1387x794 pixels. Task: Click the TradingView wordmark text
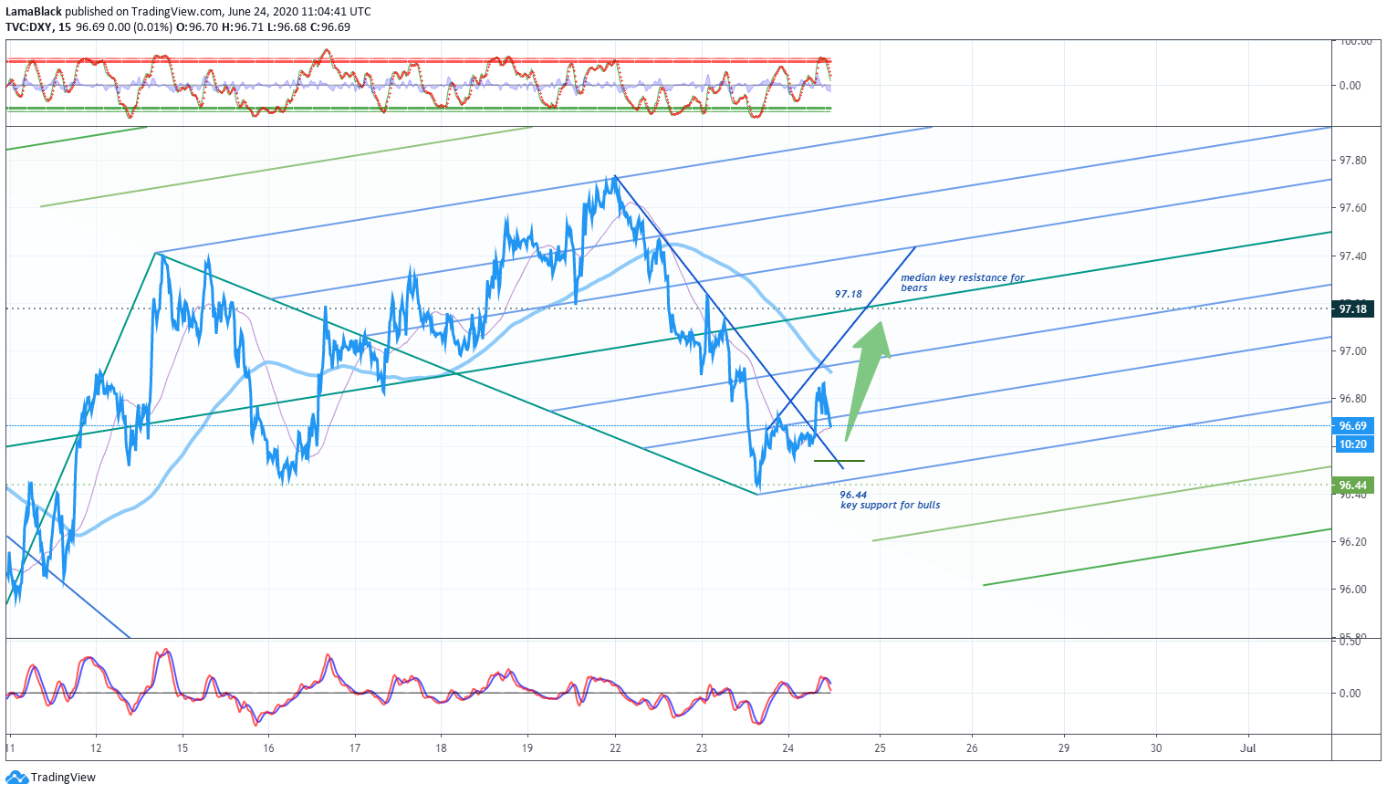(63, 778)
